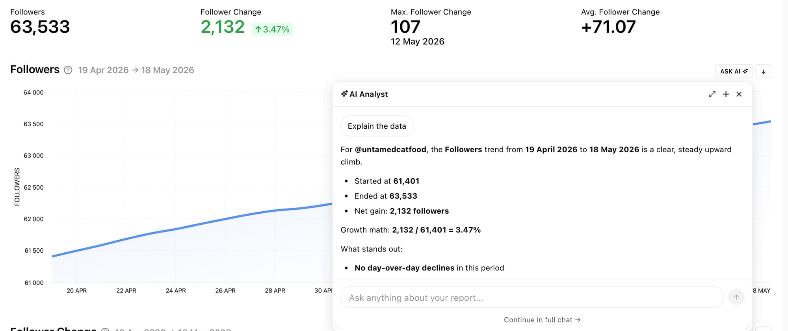Click the 3.47% growth badge

click(272, 29)
